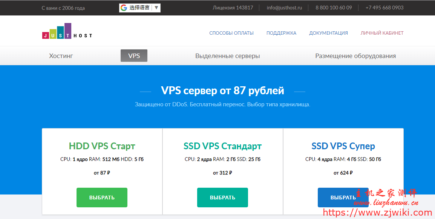Viewport: 435px width, 219px height.
Task: Click the JustHost logo
Action: [x=67, y=32]
